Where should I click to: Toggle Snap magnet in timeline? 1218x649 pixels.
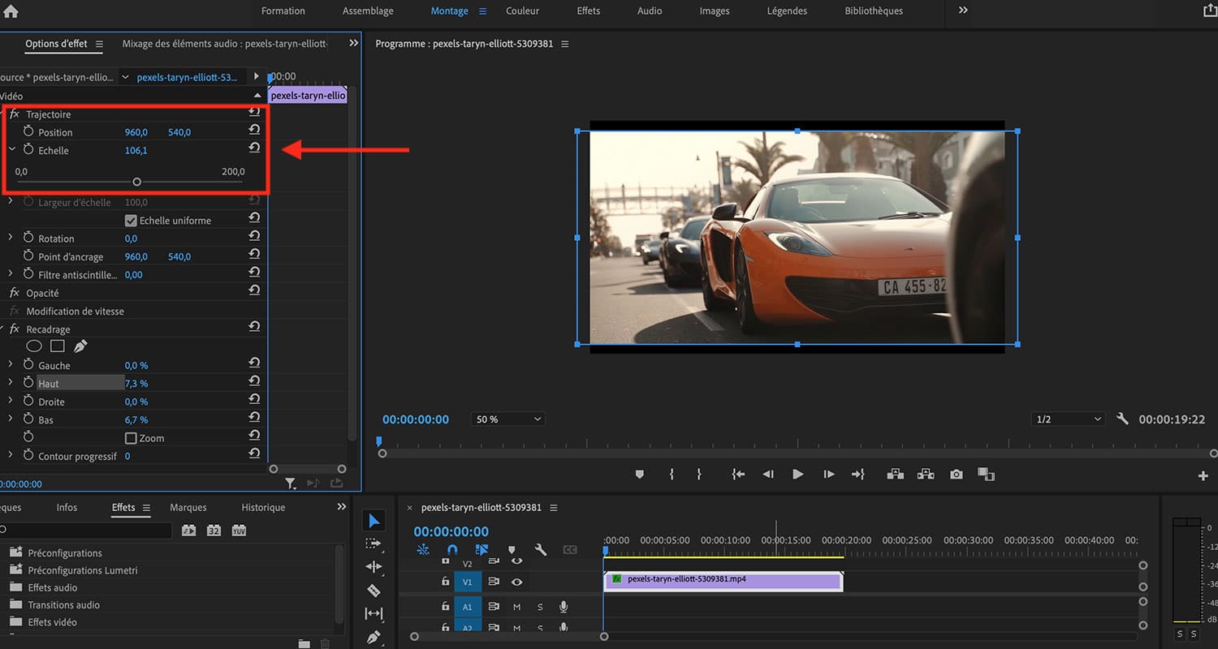[452, 549]
